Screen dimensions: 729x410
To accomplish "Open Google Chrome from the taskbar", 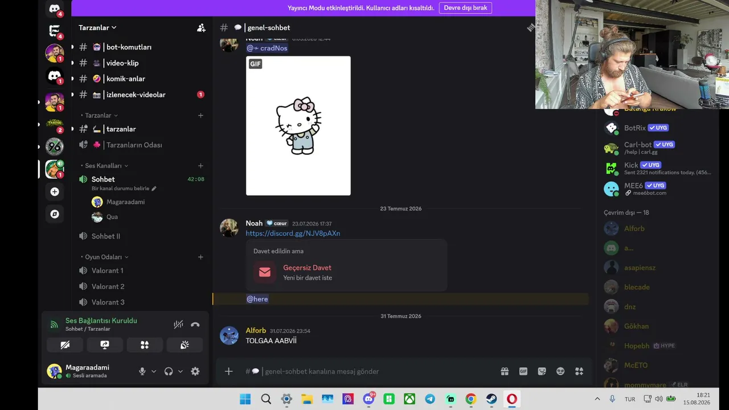I will pos(471,399).
